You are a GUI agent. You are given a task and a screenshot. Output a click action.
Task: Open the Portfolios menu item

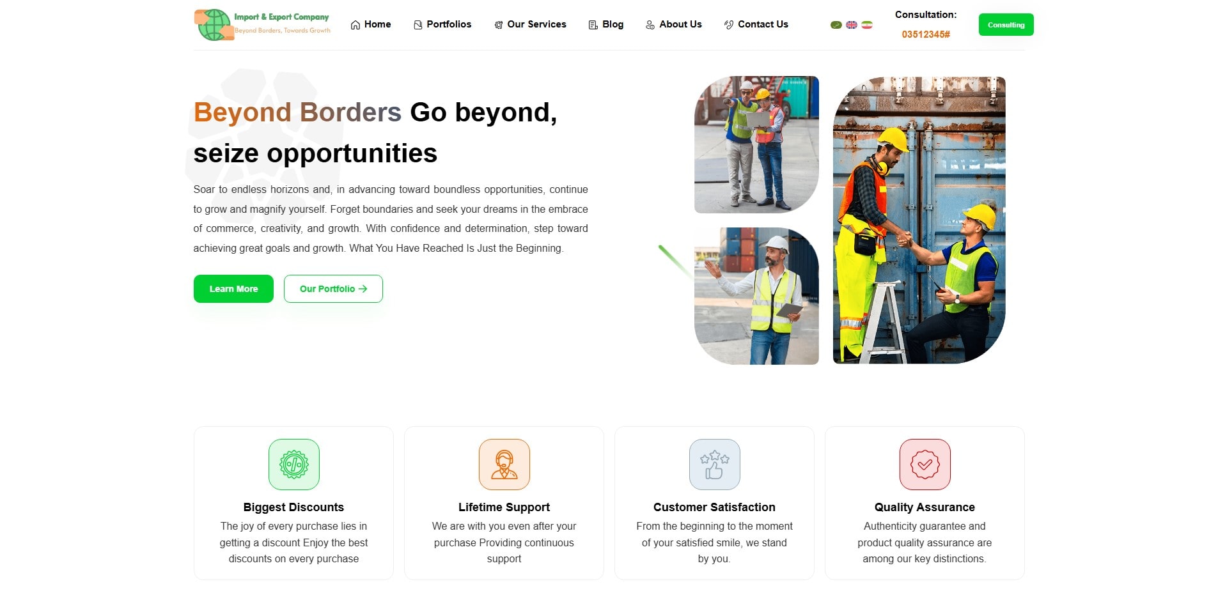point(442,24)
